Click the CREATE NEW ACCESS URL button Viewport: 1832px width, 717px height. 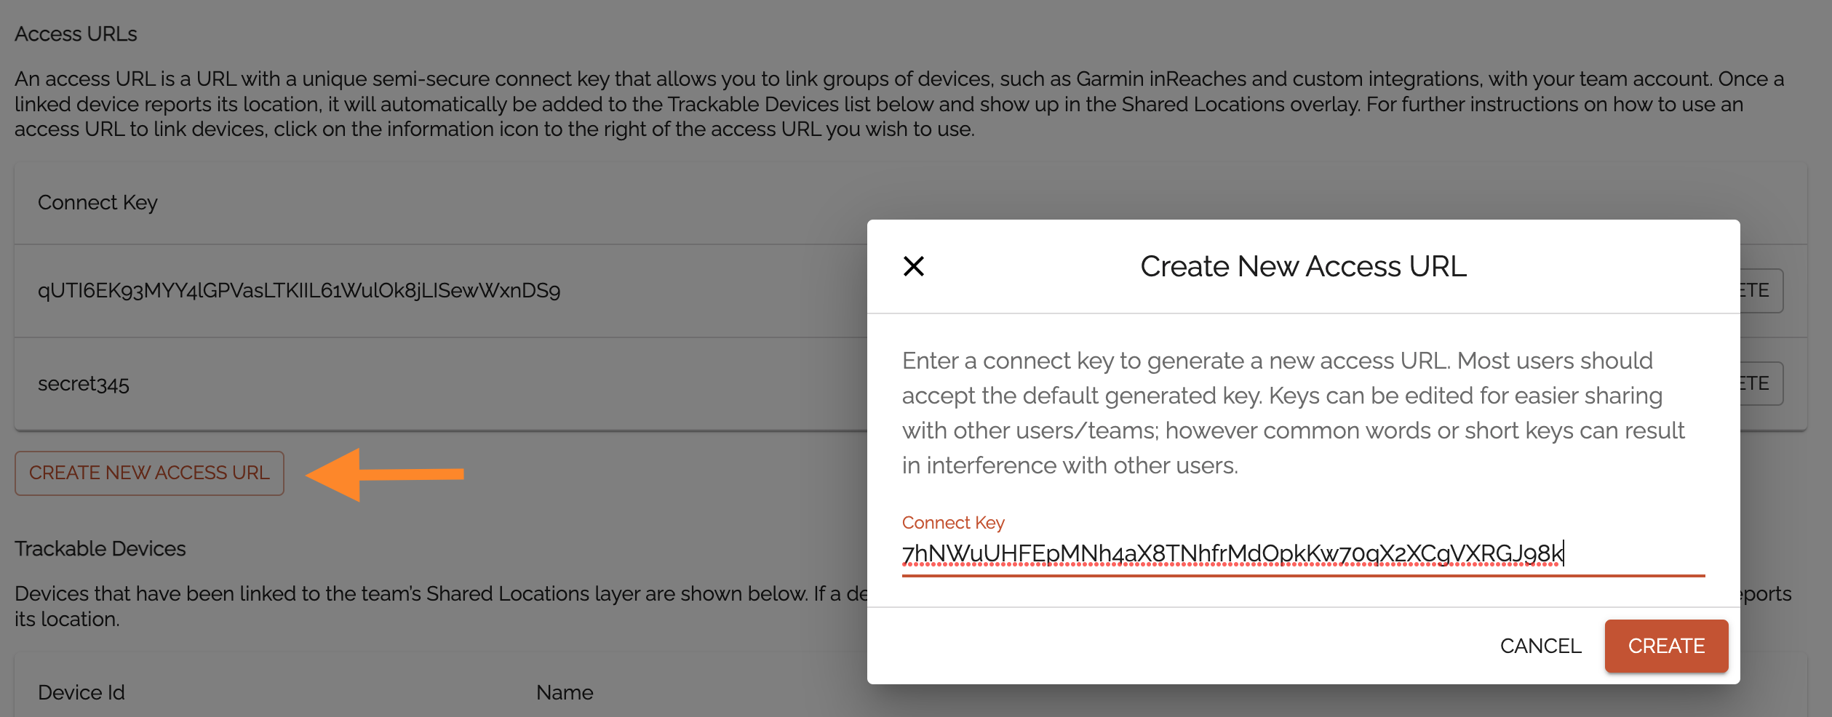click(x=149, y=473)
